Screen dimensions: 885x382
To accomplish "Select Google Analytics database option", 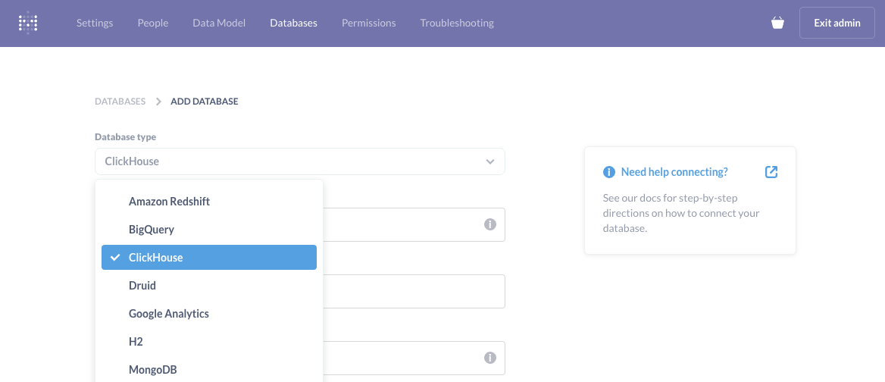I will coord(169,314).
